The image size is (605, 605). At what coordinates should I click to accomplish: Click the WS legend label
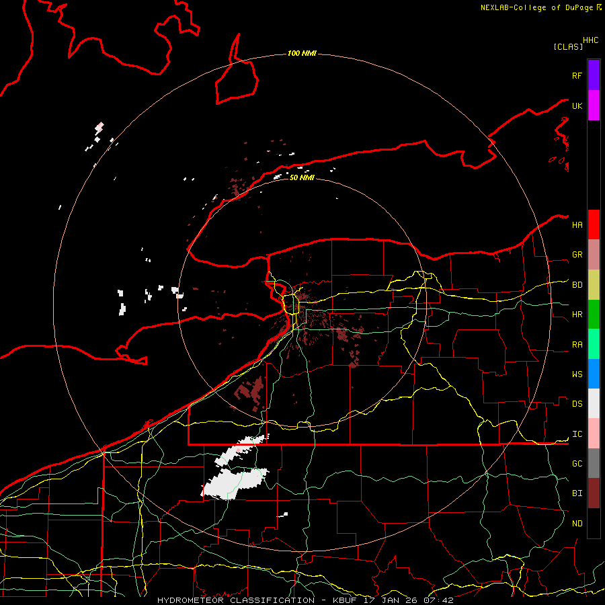(577, 374)
